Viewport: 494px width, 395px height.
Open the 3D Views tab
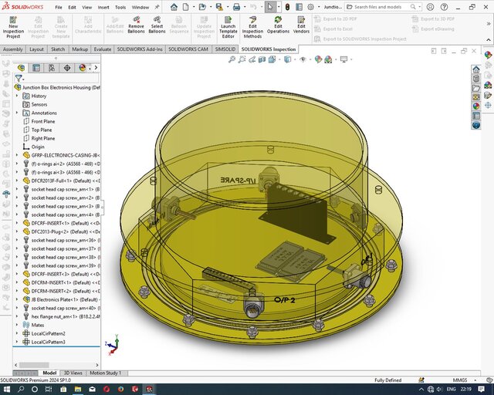click(x=72, y=373)
